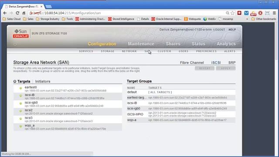Switch to the Fibre Channel protocol tab
Screen dimensions: 279x157
click(x=192, y=63)
